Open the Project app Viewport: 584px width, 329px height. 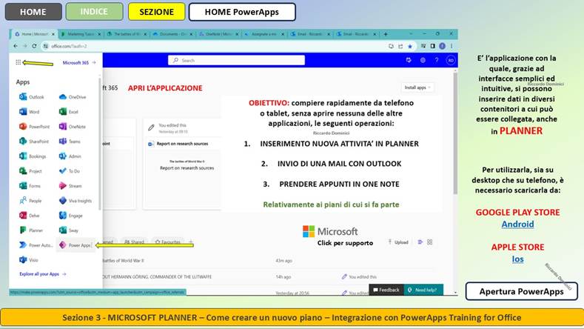click(x=30, y=171)
